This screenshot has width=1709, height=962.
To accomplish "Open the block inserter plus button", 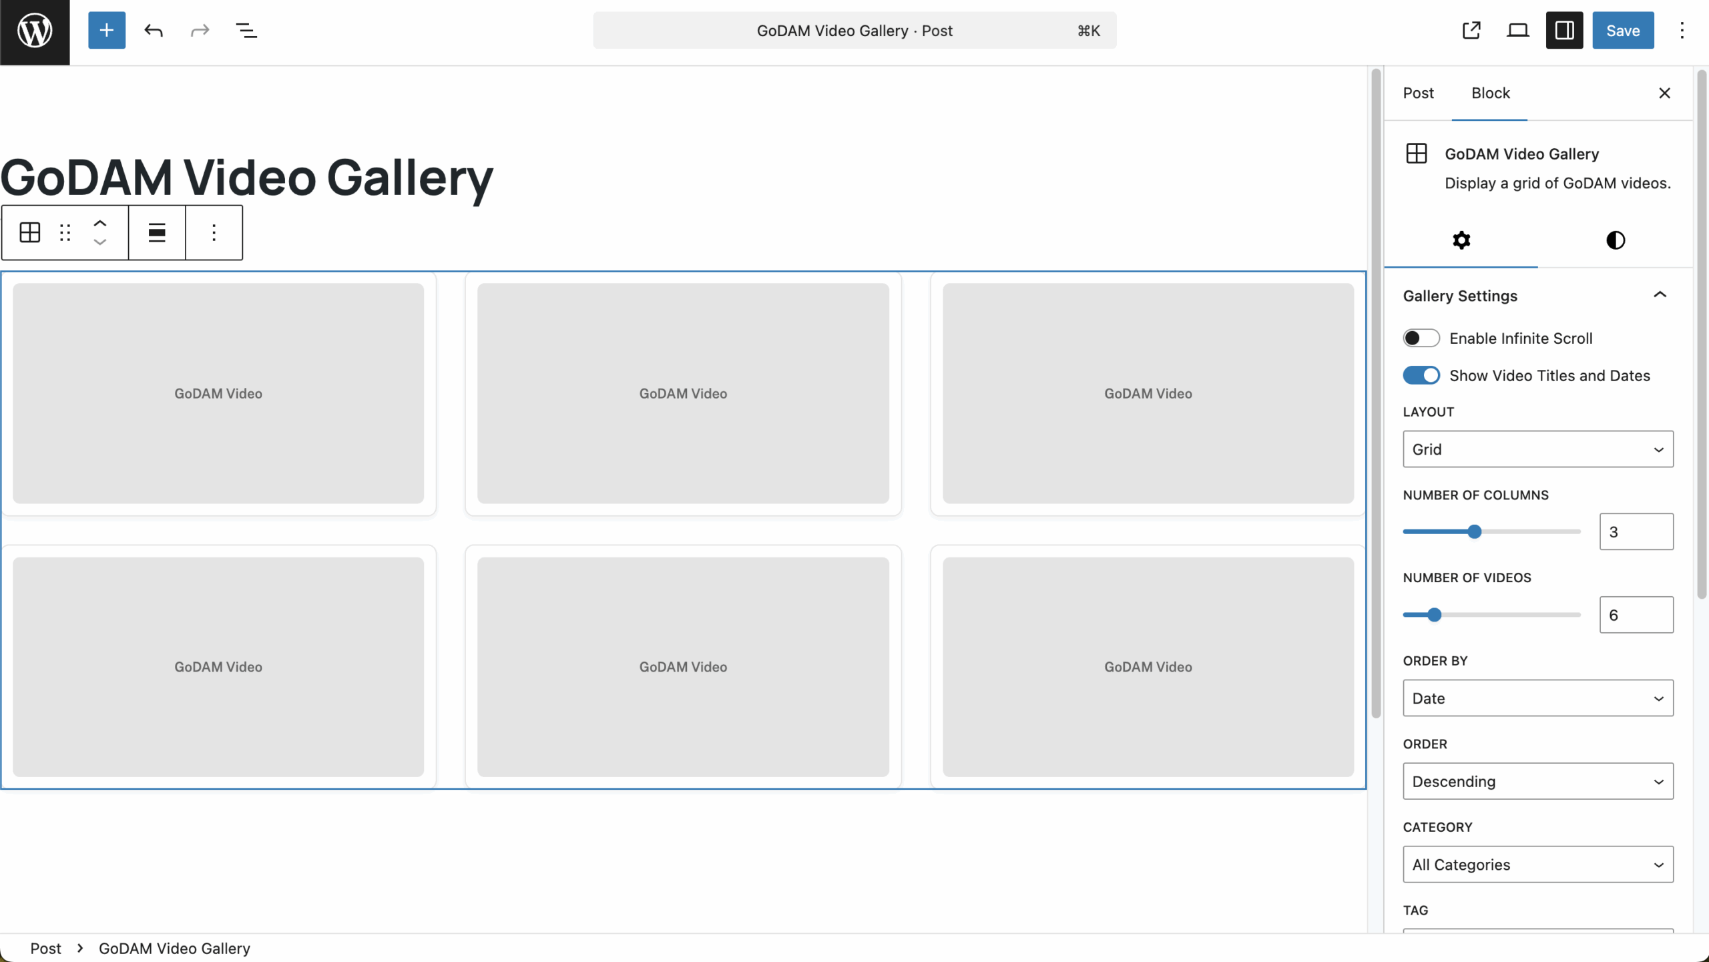I will [106, 30].
